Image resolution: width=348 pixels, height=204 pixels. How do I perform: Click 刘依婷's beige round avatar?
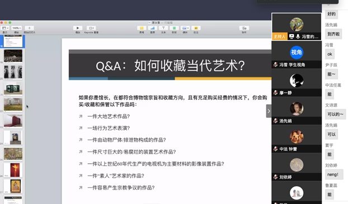tap(297, 165)
